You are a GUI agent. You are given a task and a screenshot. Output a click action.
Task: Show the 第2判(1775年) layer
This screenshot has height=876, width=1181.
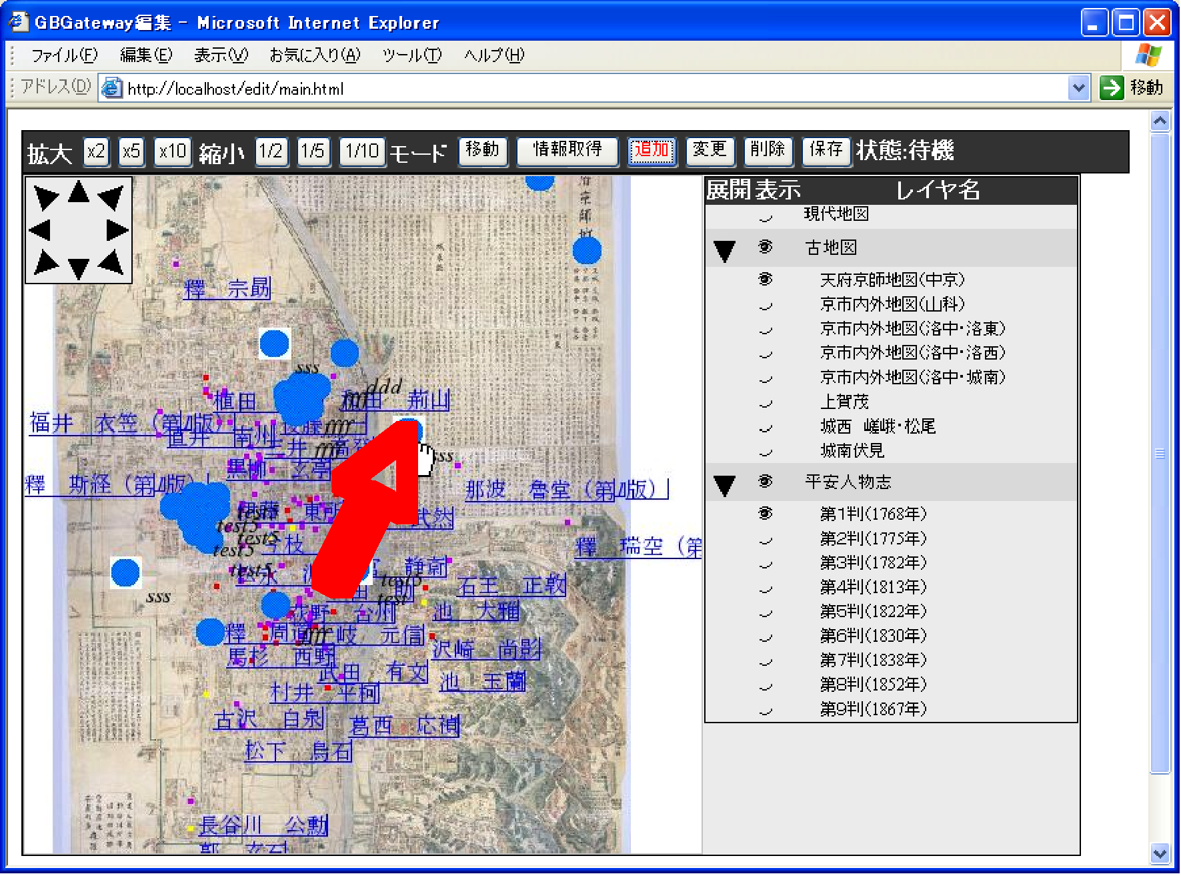click(x=766, y=540)
